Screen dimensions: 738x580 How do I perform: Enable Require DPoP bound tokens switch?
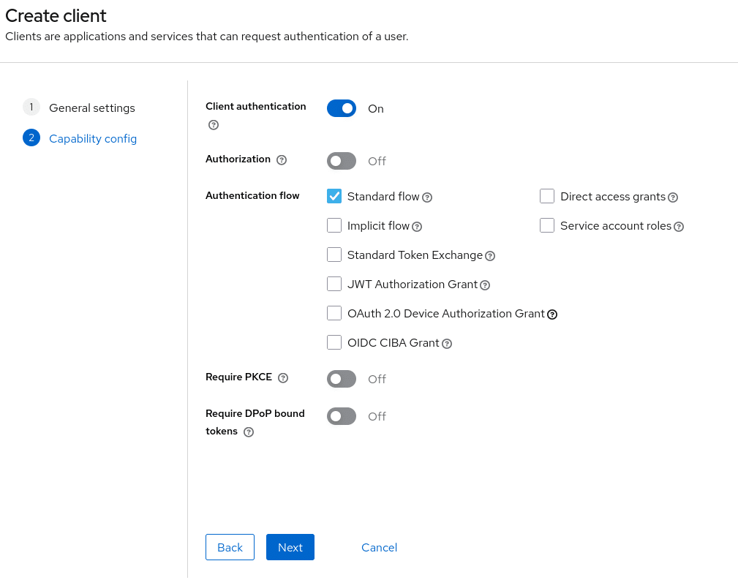coord(342,416)
